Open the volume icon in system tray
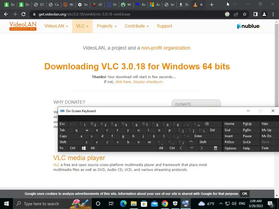This screenshot has height=209, width=279. (x=234, y=204)
